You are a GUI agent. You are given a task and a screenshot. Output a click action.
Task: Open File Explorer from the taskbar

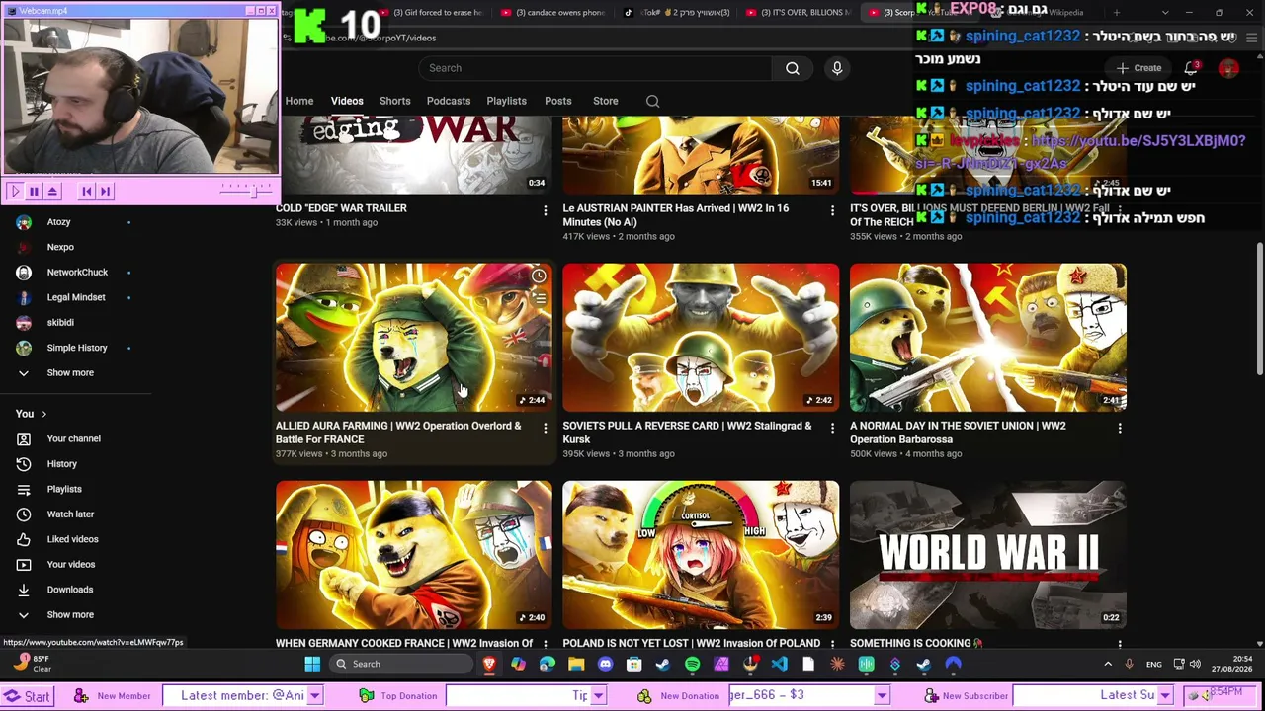[576, 664]
